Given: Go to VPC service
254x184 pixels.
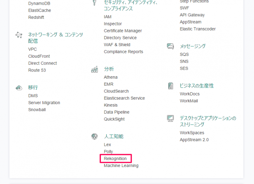Looking at the screenshot, I should tap(32, 49).
